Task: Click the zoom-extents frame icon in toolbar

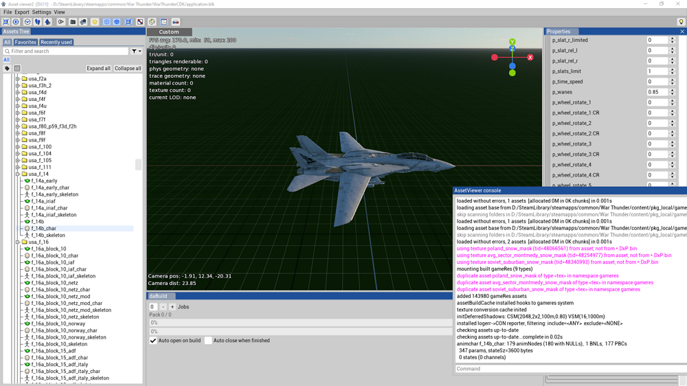Action: (x=5, y=22)
